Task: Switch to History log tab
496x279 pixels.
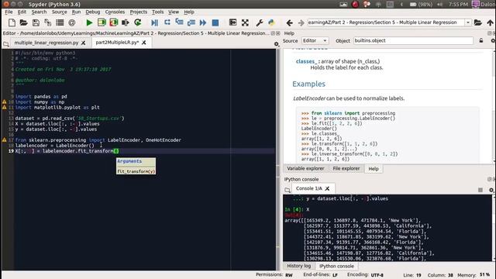Action: pos(298,266)
